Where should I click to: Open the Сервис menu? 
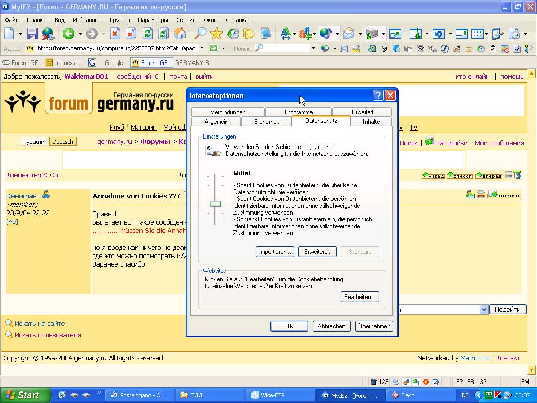point(186,20)
